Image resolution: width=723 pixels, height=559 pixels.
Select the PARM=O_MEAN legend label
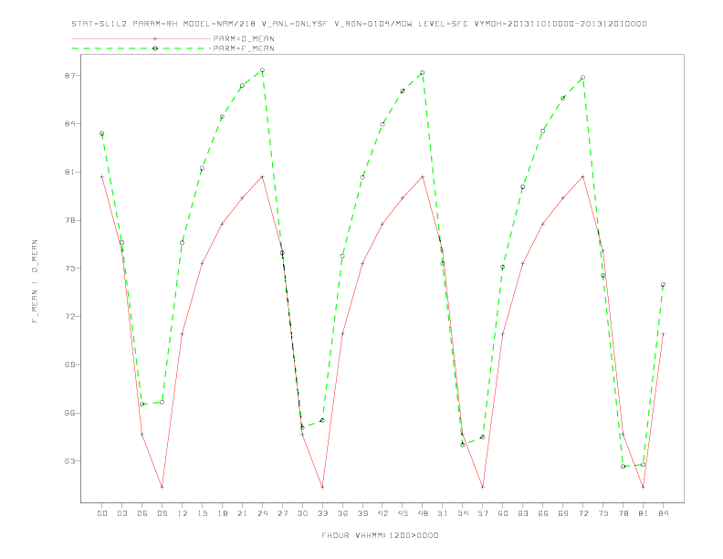tap(244, 38)
